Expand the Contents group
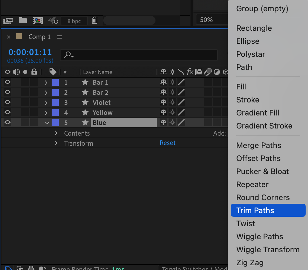Viewport: 308px width, 270px height. [56, 133]
